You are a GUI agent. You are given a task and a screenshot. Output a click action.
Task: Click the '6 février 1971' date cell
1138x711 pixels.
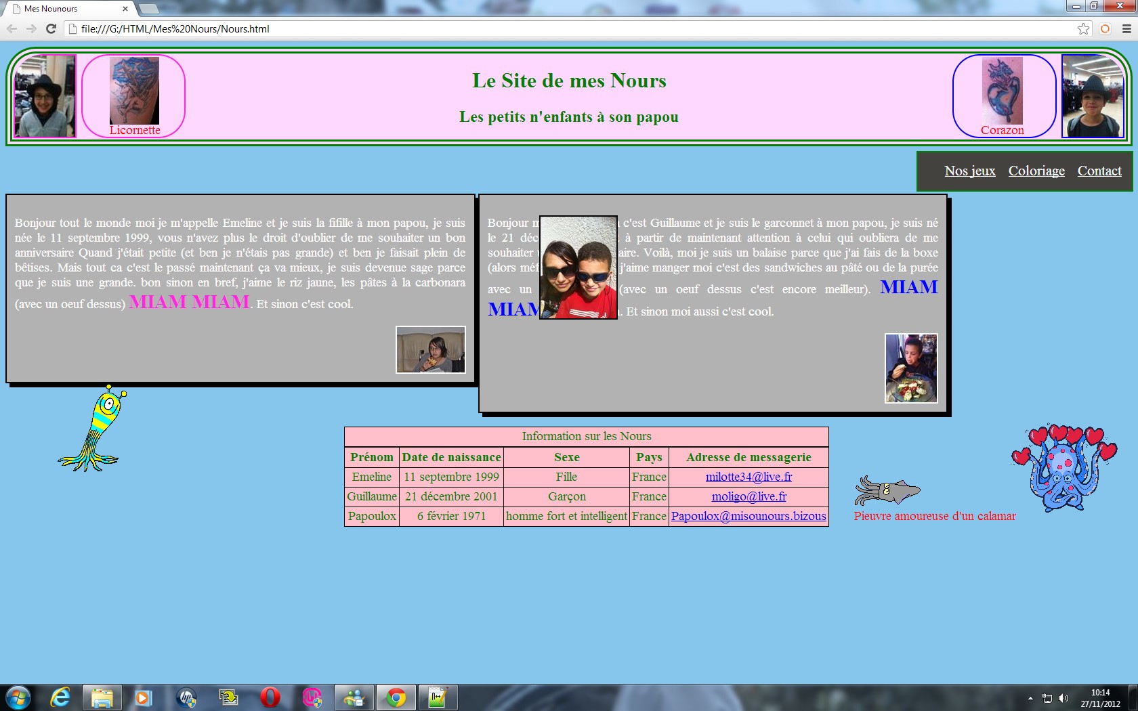coord(451,516)
